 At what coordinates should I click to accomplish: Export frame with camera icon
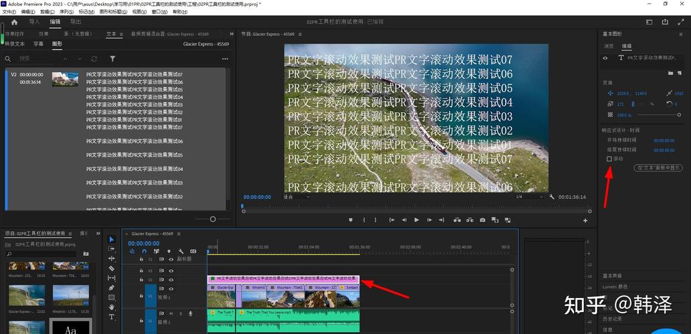(483, 220)
